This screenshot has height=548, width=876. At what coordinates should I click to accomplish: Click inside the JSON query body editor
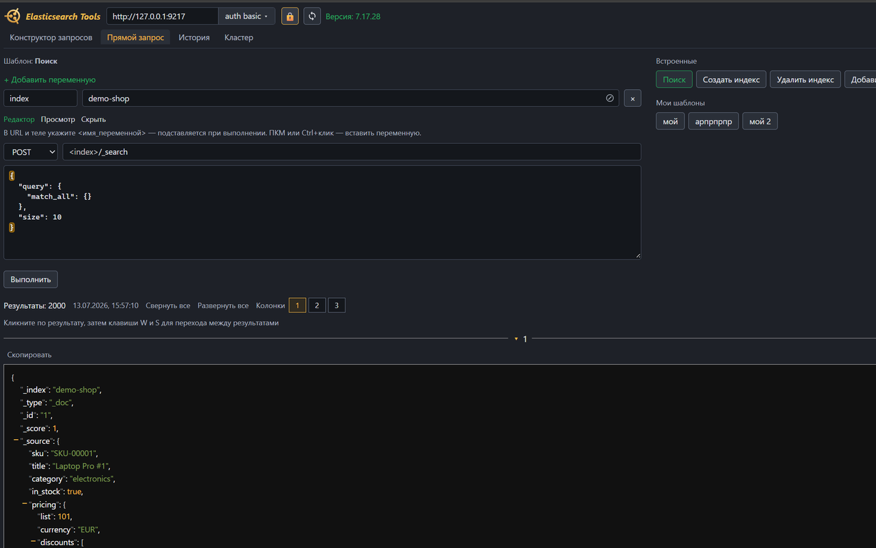point(322,212)
